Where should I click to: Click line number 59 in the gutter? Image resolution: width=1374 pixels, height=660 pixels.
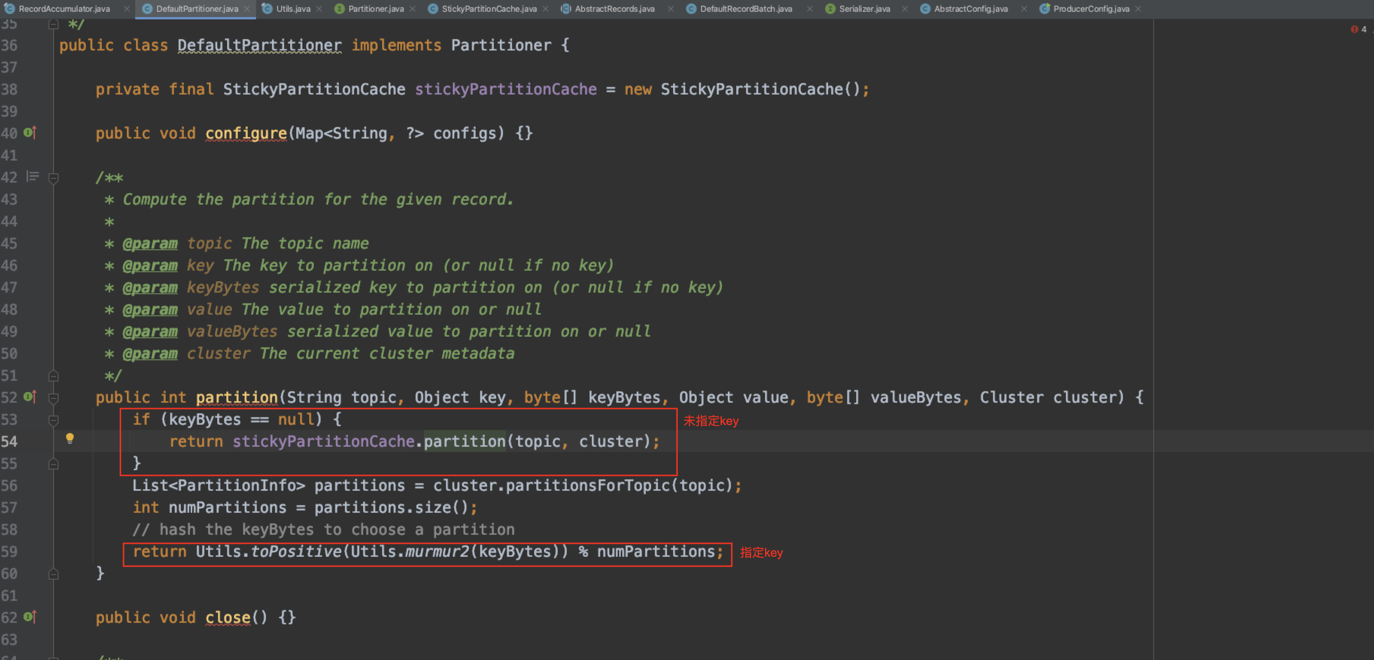(9, 551)
